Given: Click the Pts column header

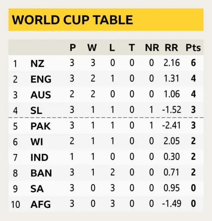Looking at the screenshot, I should pos(193,48).
